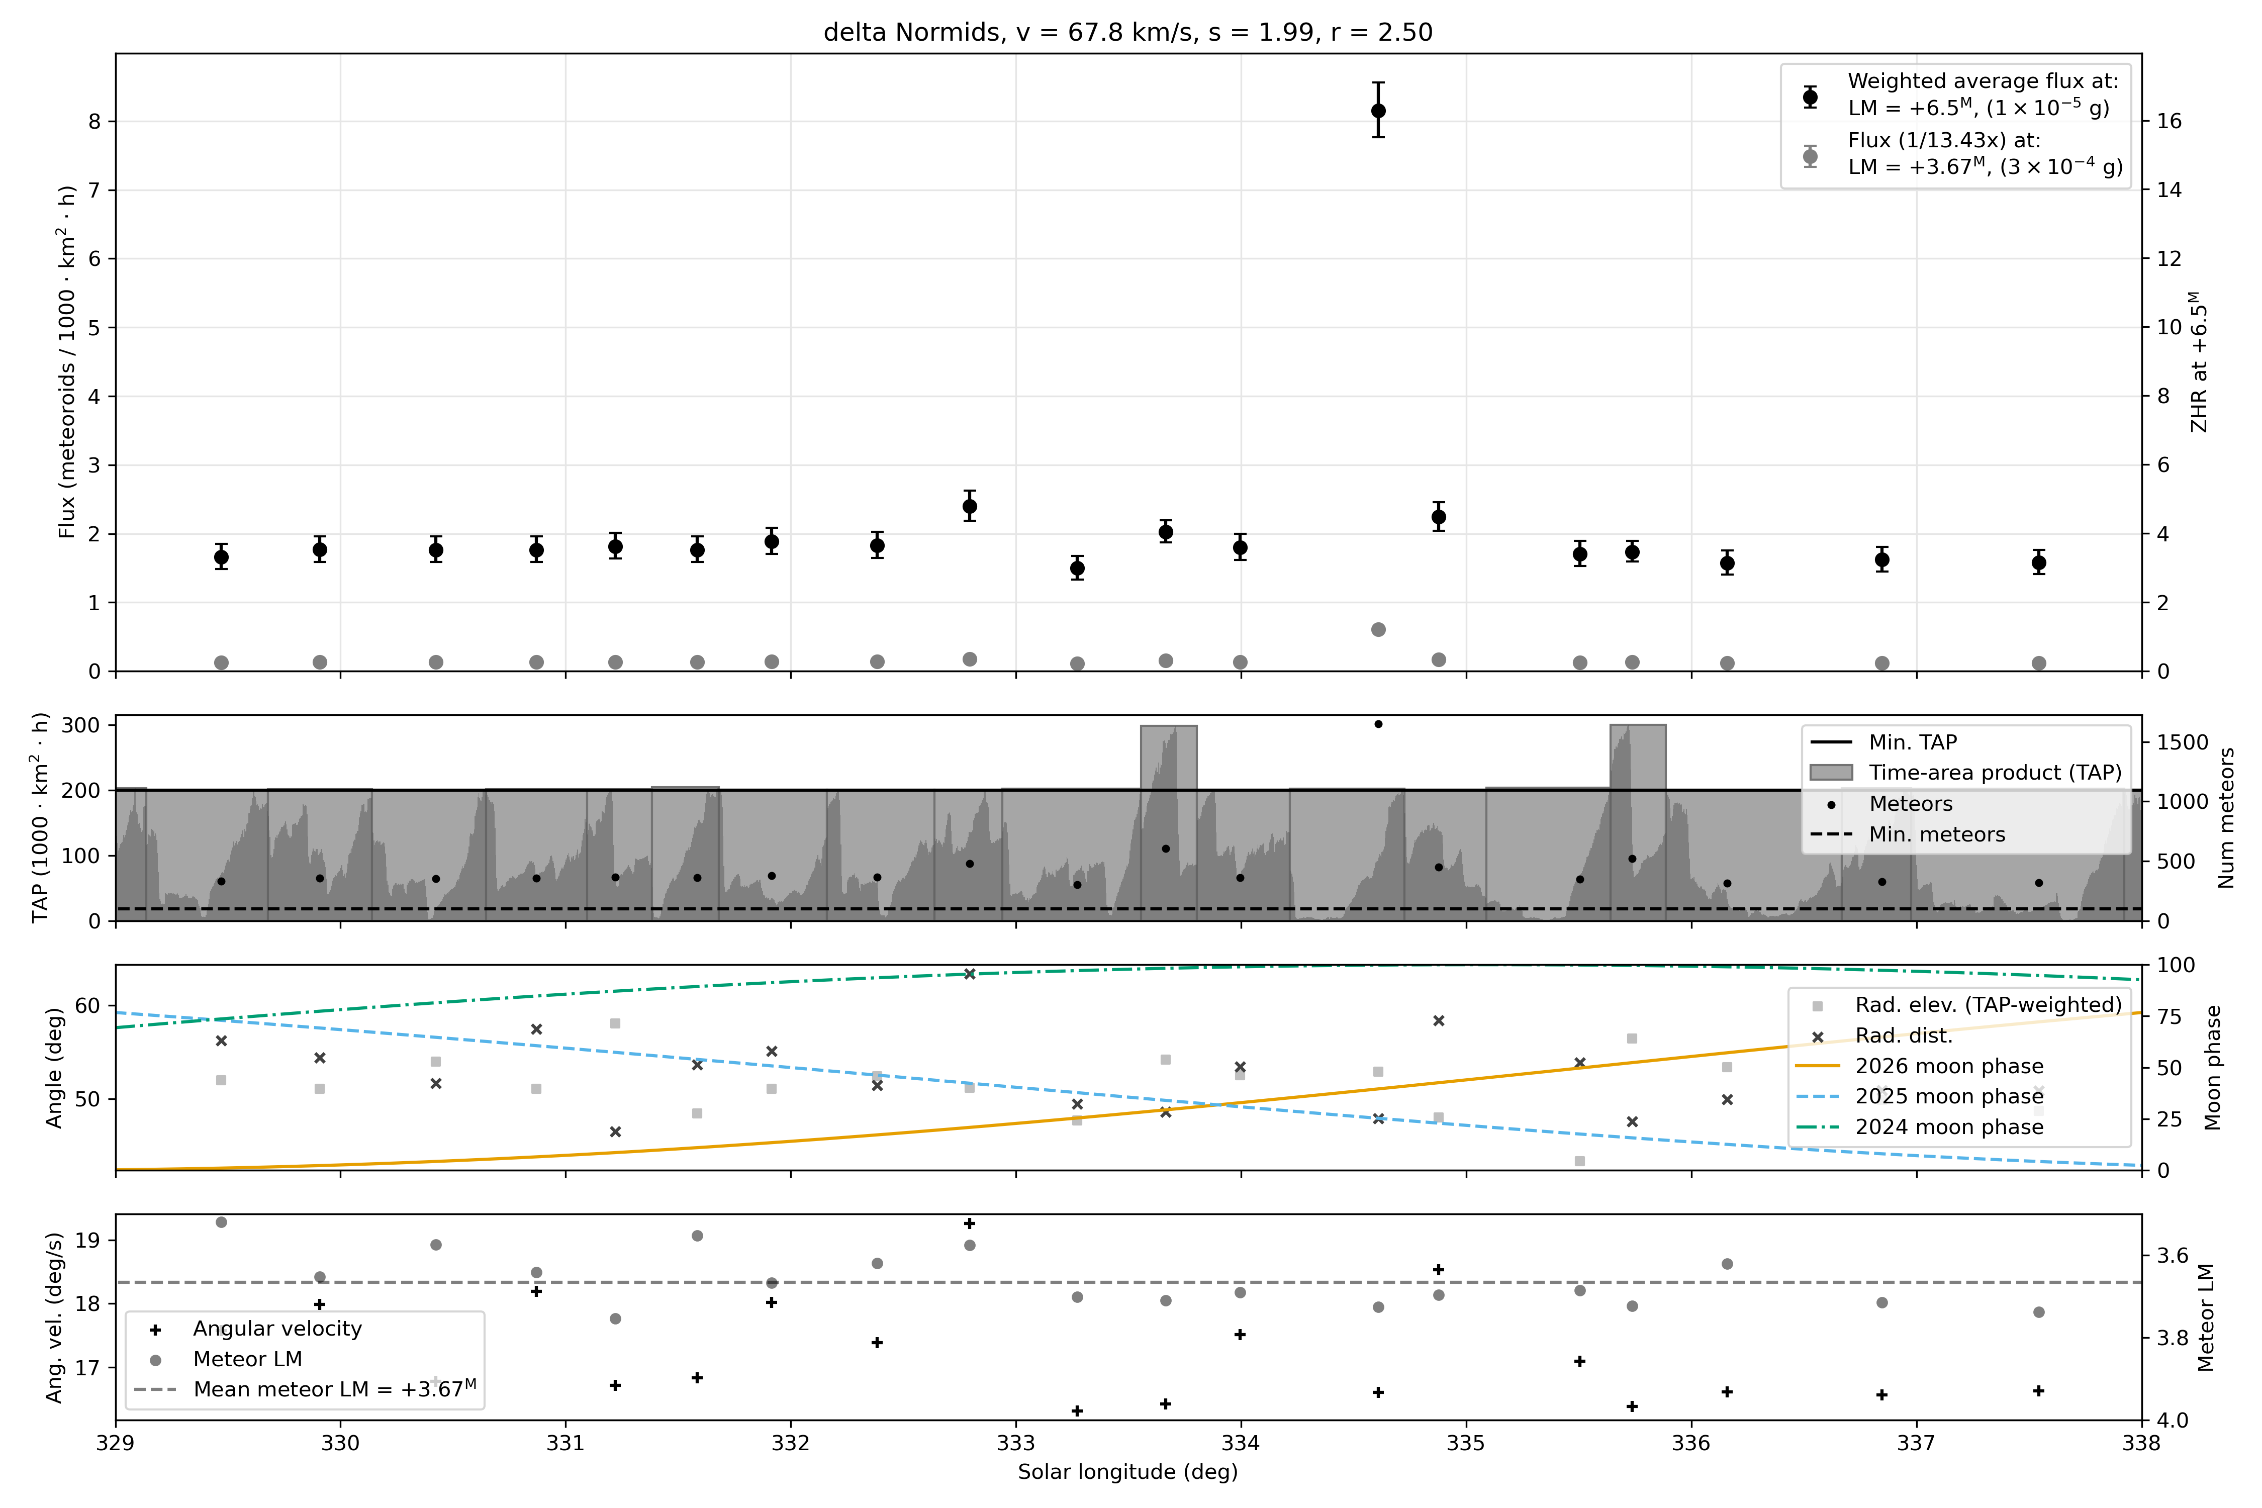The width and height of the screenshot is (2262, 1508).
Task: Click the Rad. dist. cross legend marker
Action: [1818, 1036]
